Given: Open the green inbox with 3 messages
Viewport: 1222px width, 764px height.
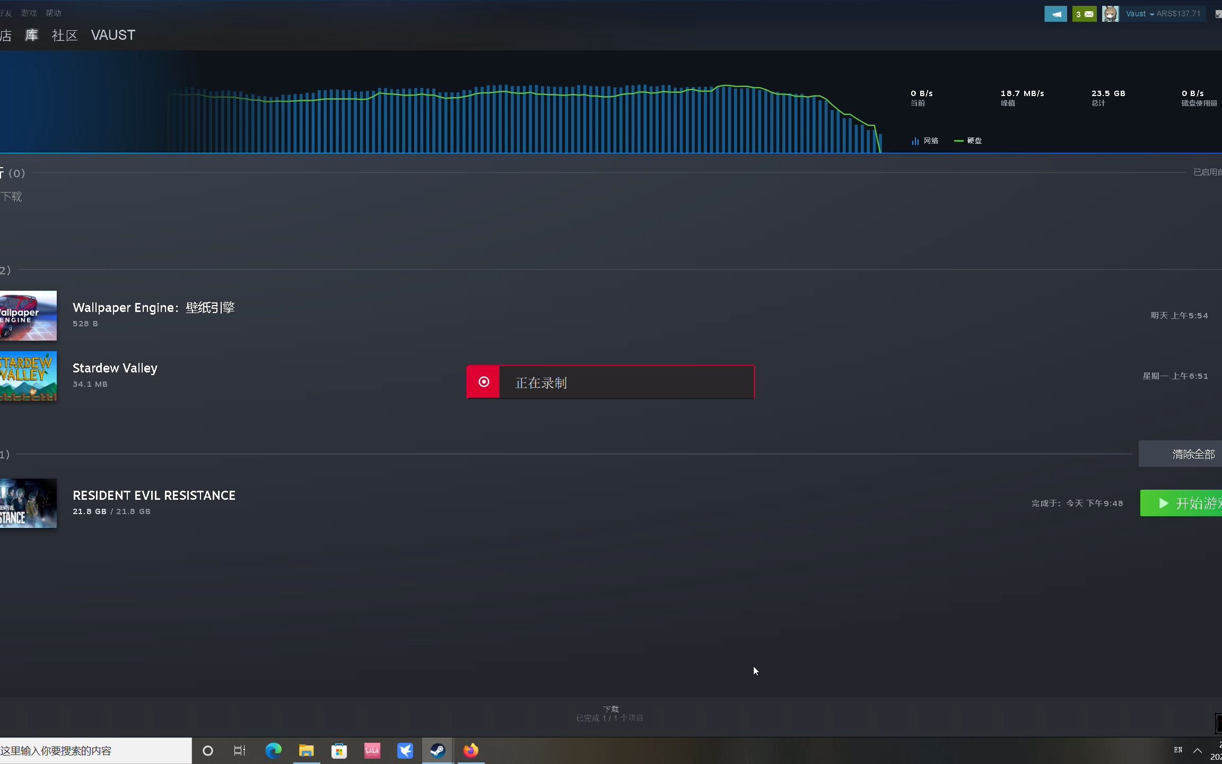Looking at the screenshot, I should click(x=1084, y=14).
